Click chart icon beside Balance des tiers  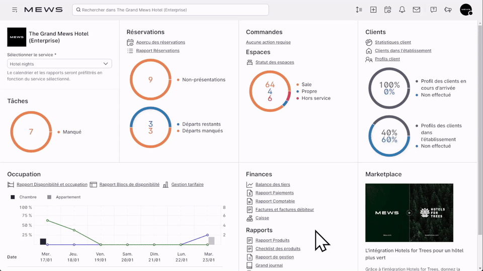(x=250, y=185)
